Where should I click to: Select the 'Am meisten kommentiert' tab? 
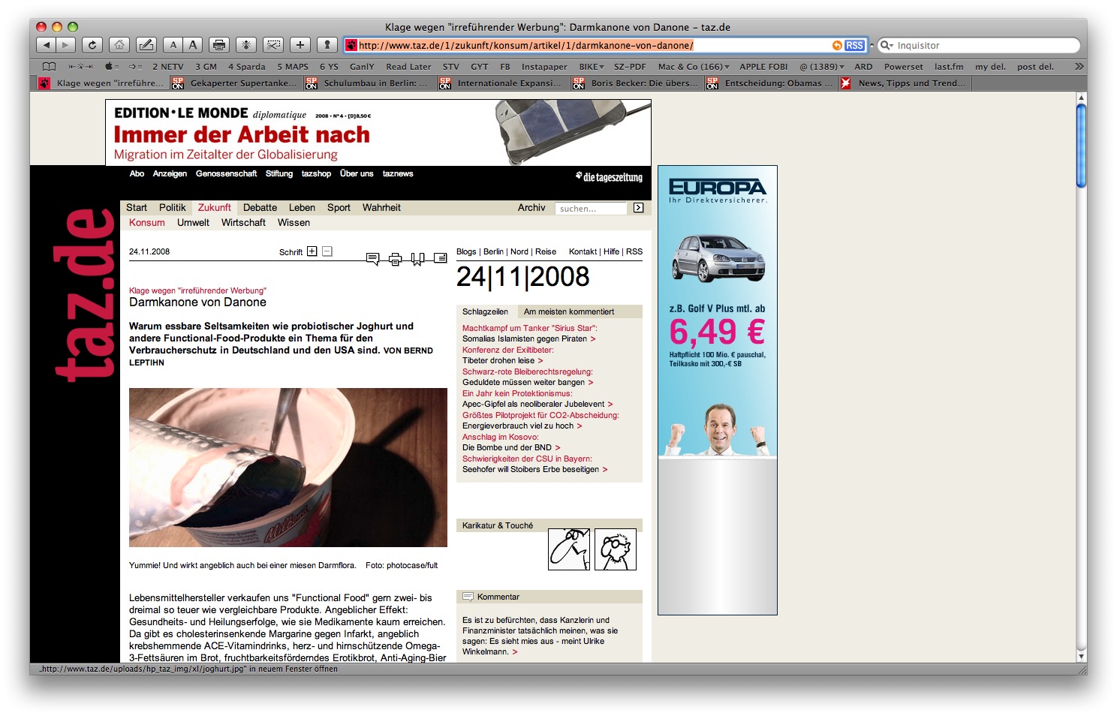(568, 311)
